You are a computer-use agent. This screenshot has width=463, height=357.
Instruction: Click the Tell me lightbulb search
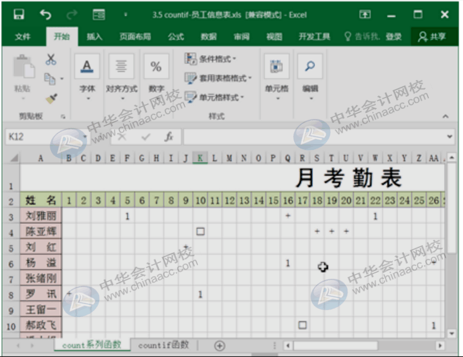[361, 37]
